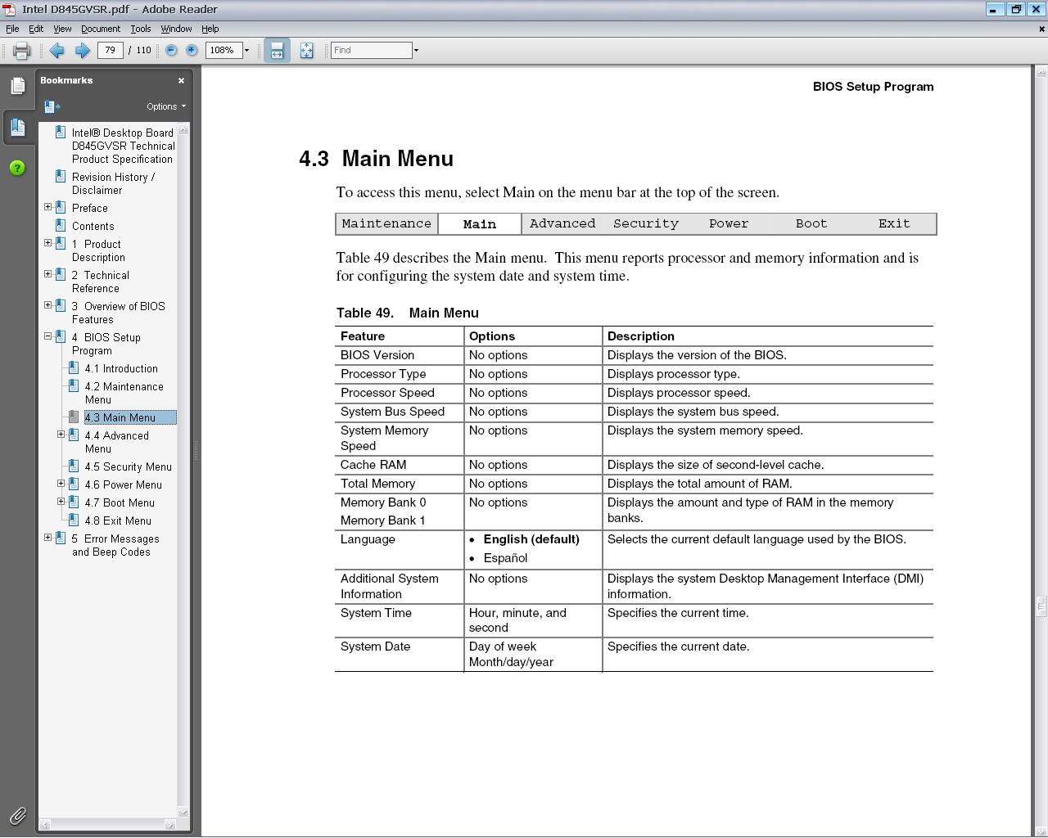The width and height of the screenshot is (1048, 838).
Task: Open the Bookmarks panel icon
Action: pyautogui.click(x=17, y=127)
